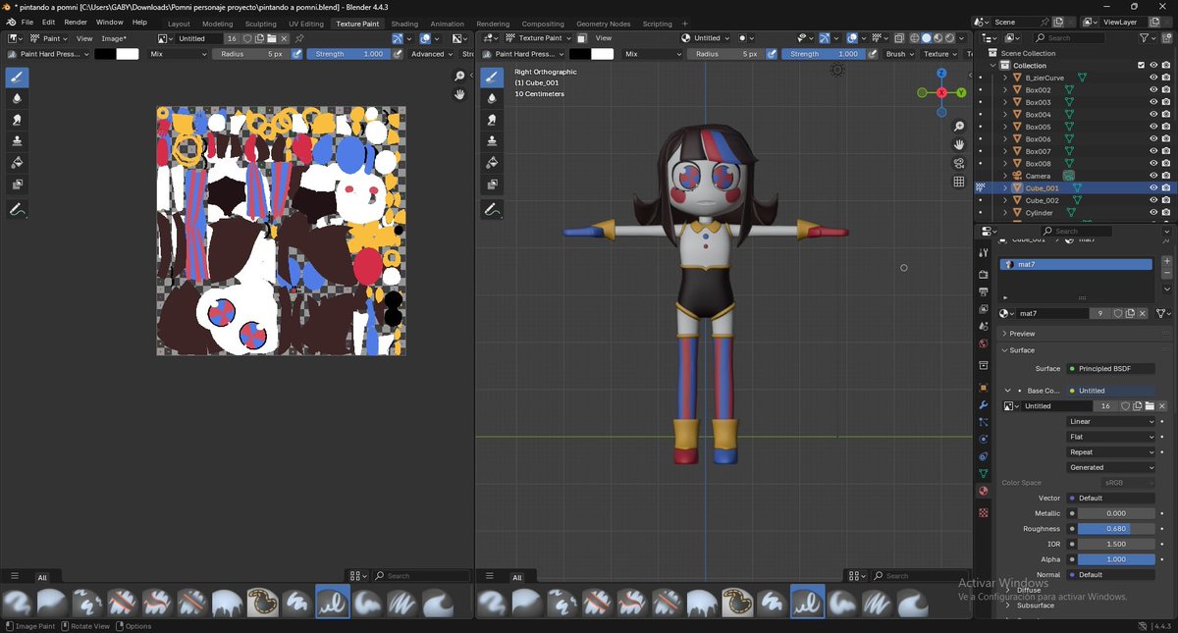Unlink image Untitled in image editor header
Screen dimensions: 1178x633
coord(285,38)
